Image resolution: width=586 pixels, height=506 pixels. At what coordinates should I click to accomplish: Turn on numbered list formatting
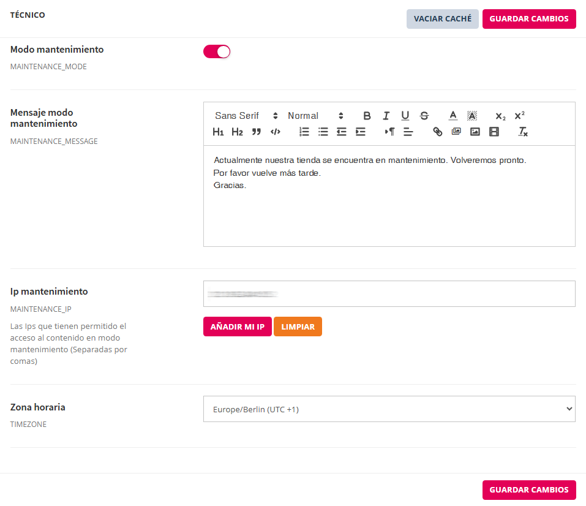[x=304, y=132]
